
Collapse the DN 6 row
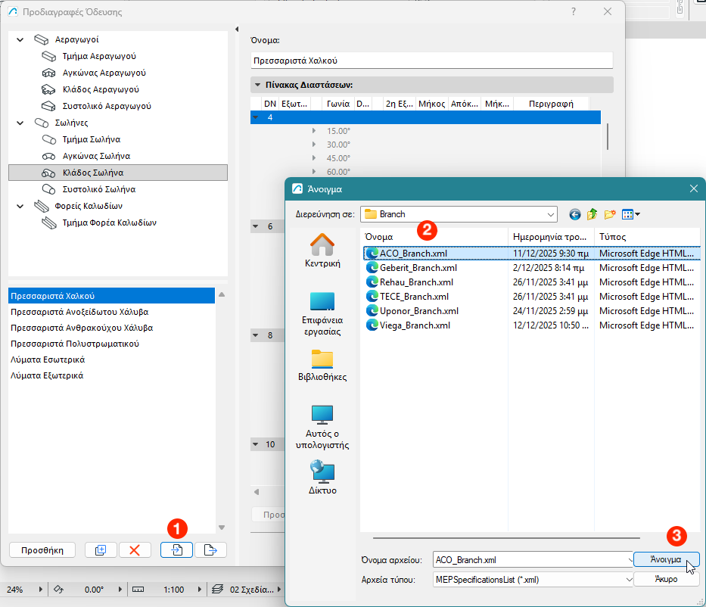coord(256,226)
